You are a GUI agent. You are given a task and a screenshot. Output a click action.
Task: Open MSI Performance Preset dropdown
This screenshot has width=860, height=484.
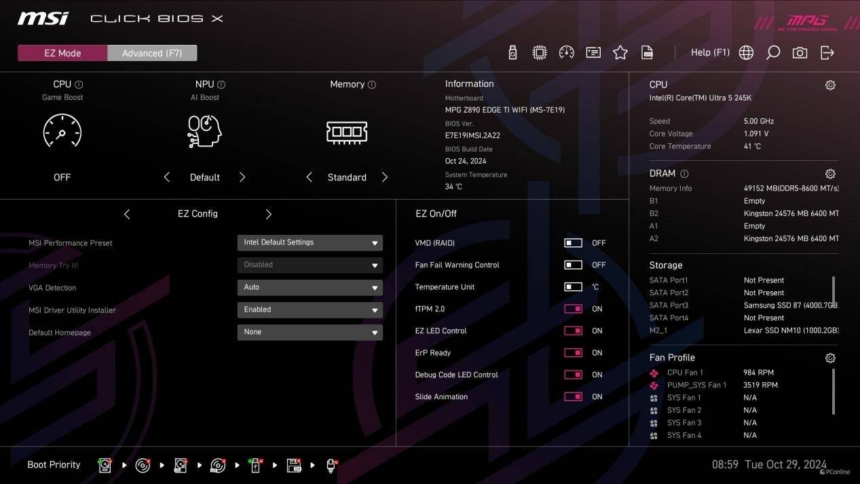310,242
